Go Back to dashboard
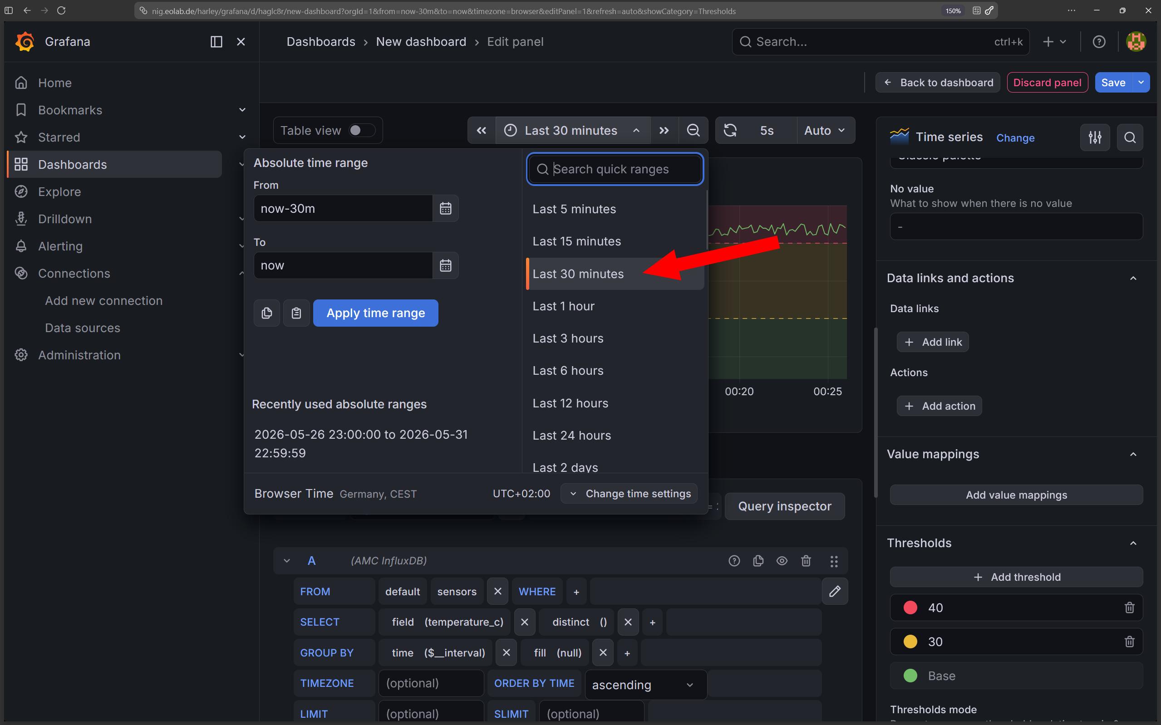1161x725 pixels. (x=938, y=83)
